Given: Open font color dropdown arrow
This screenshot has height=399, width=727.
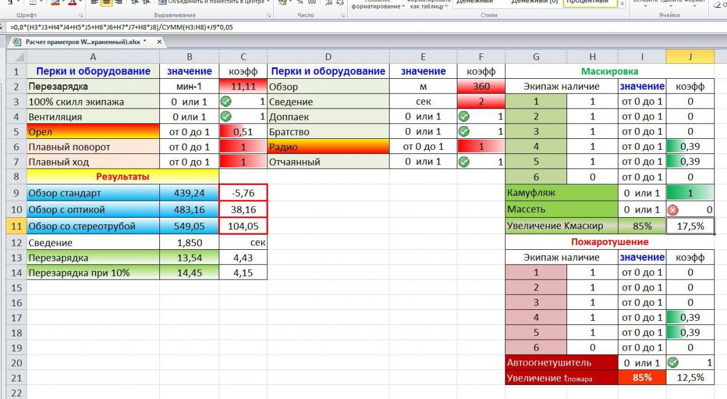Looking at the screenshot, I should tap(81, 2).
